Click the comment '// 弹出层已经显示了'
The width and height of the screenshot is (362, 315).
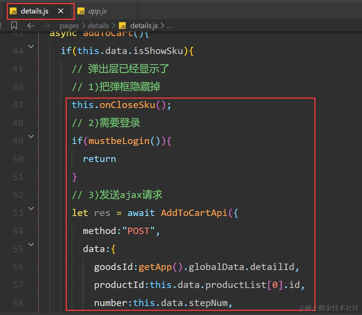pyautogui.click(x=120, y=69)
